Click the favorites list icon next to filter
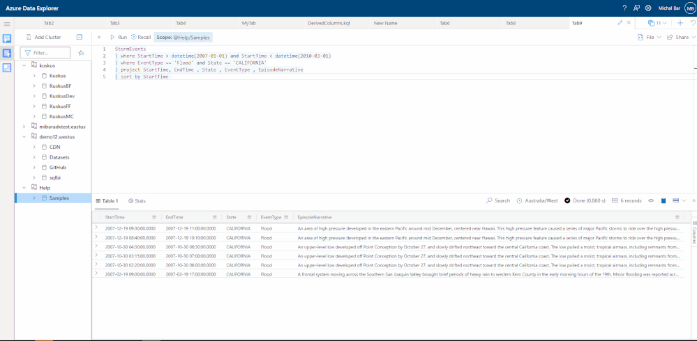 [81, 53]
